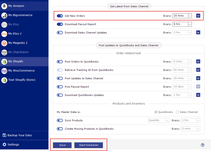
Task: Expand the Quantity sync products dropdown
Action: [x=158, y=120]
